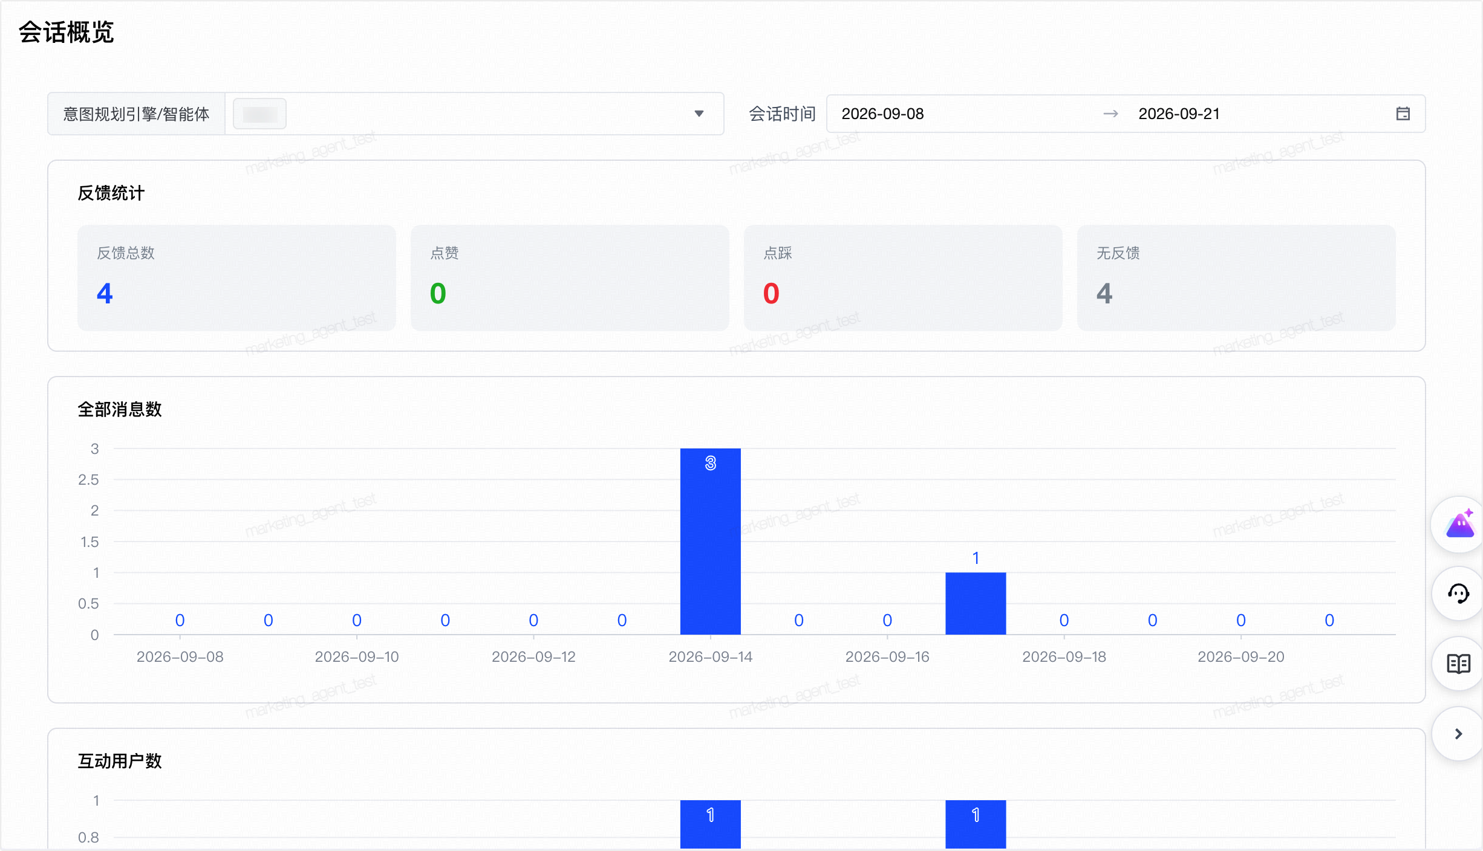The height and width of the screenshot is (851, 1483).
Task: Click x-axis label 2026-09-12
Action: pyautogui.click(x=533, y=657)
